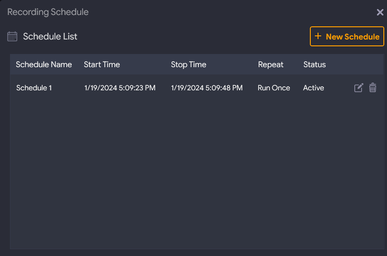Edit the Schedule 1 entry
Image resolution: width=387 pixels, height=256 pixels.
point(358,88)
